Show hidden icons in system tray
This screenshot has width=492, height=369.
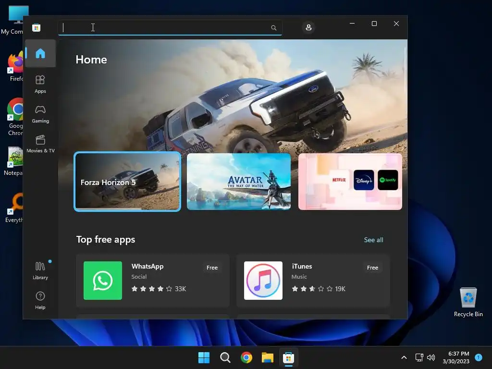[404, 357]
